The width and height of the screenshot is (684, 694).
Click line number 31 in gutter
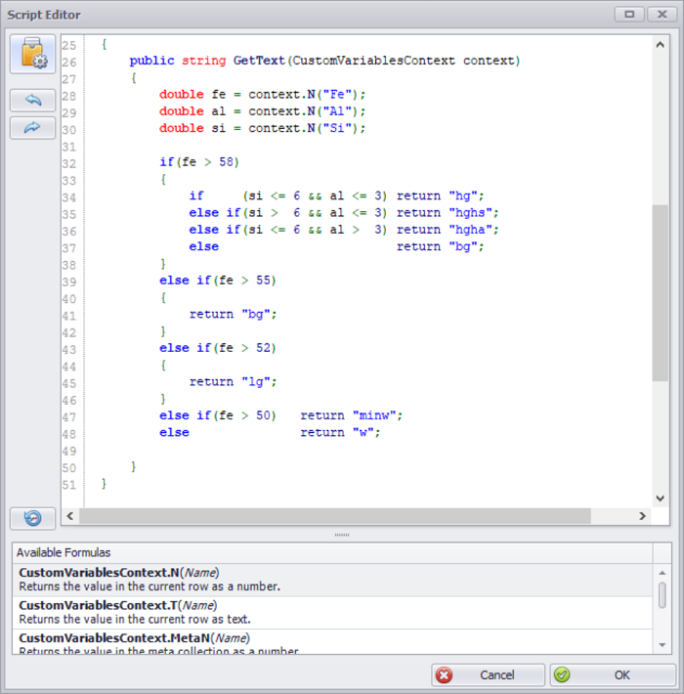69,147
